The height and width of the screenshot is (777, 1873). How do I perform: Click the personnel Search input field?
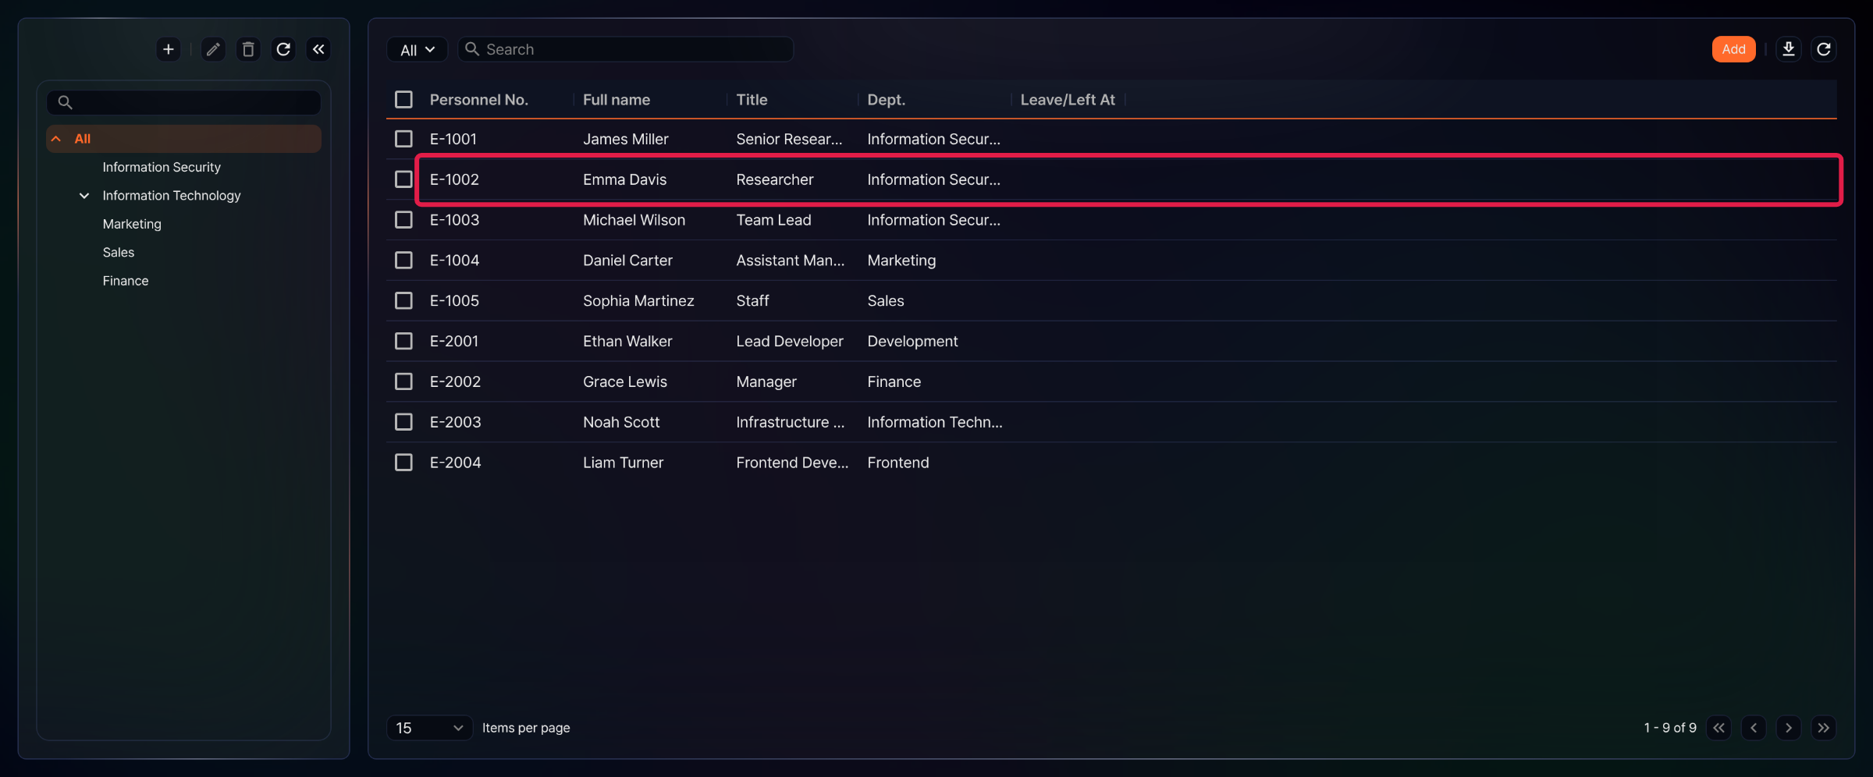click(x=626, y=49)
